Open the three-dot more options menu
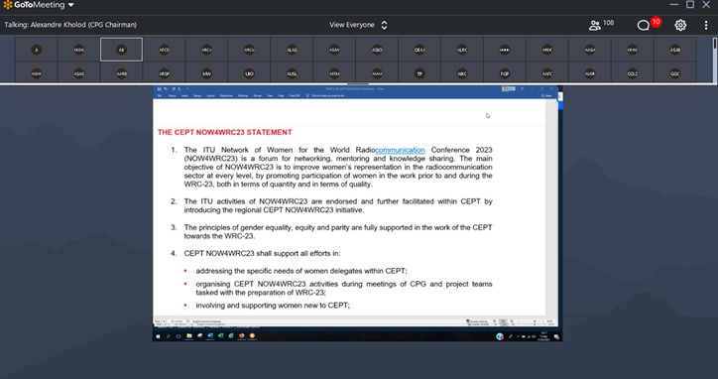Viewport: 718px width, 379px height. [x=706, y=25]
